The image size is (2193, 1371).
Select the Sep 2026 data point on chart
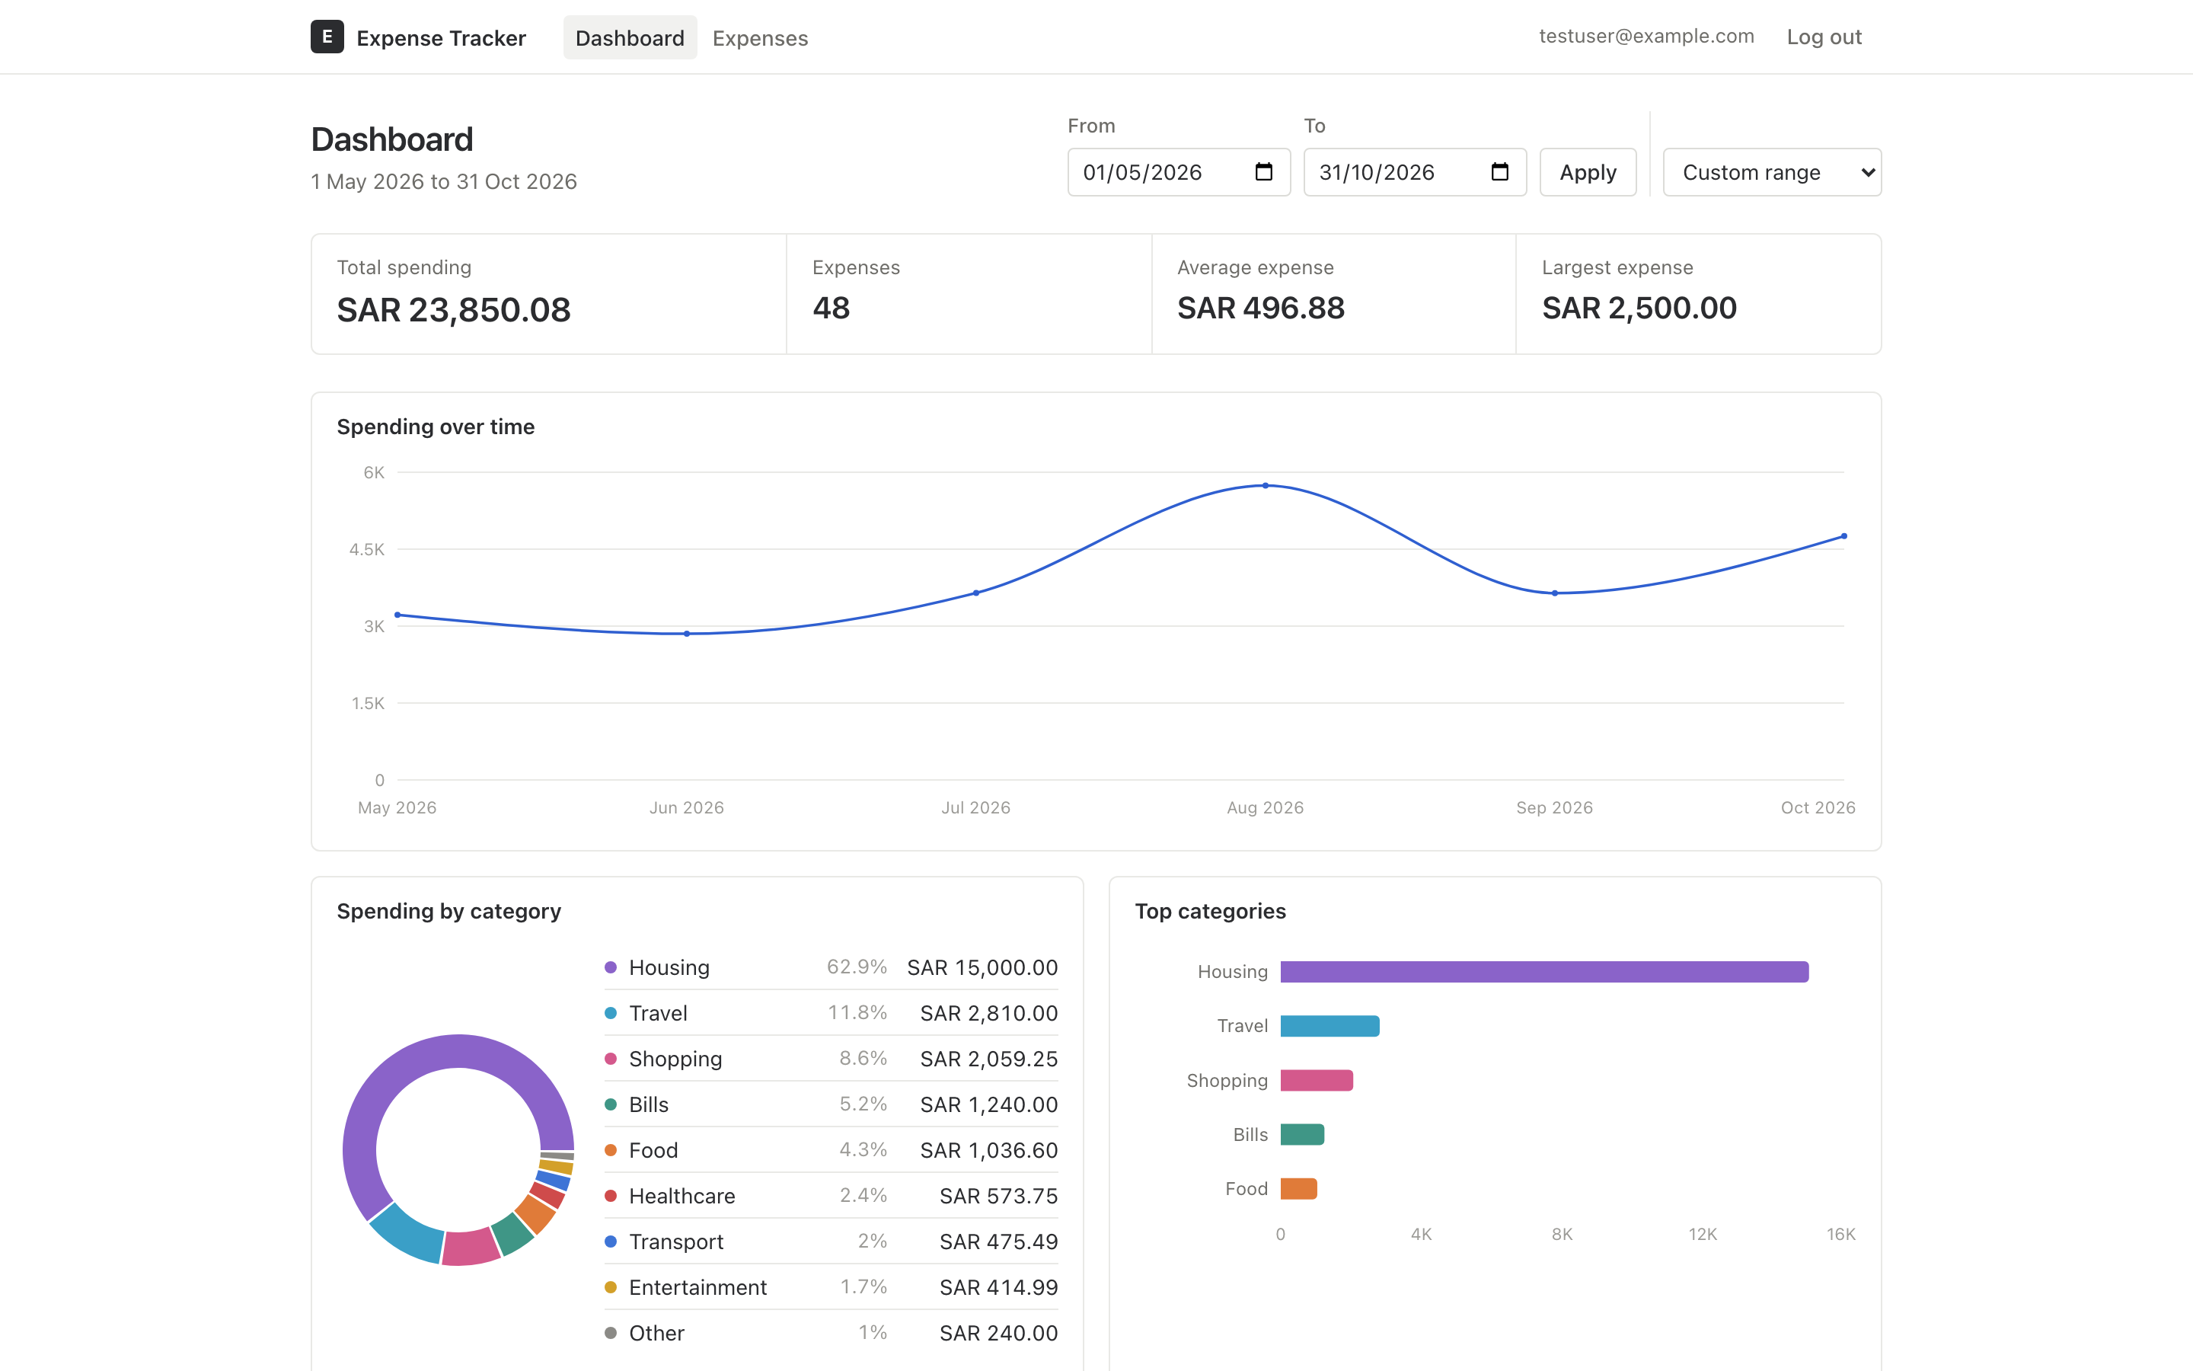coord(1555,593)
